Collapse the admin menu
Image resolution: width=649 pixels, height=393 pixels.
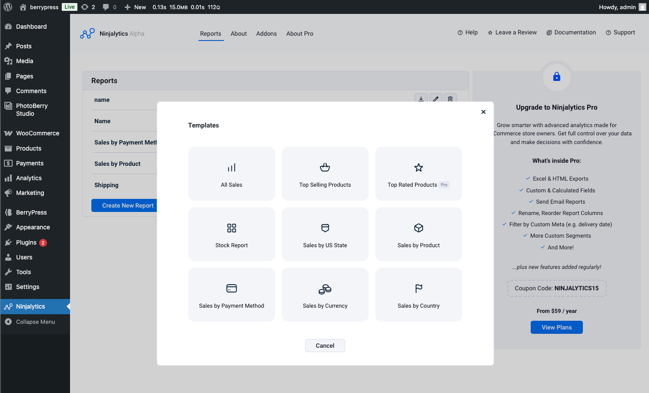point(35,322)
